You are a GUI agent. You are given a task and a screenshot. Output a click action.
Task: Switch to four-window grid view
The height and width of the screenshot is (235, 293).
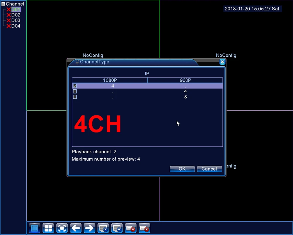48,228
